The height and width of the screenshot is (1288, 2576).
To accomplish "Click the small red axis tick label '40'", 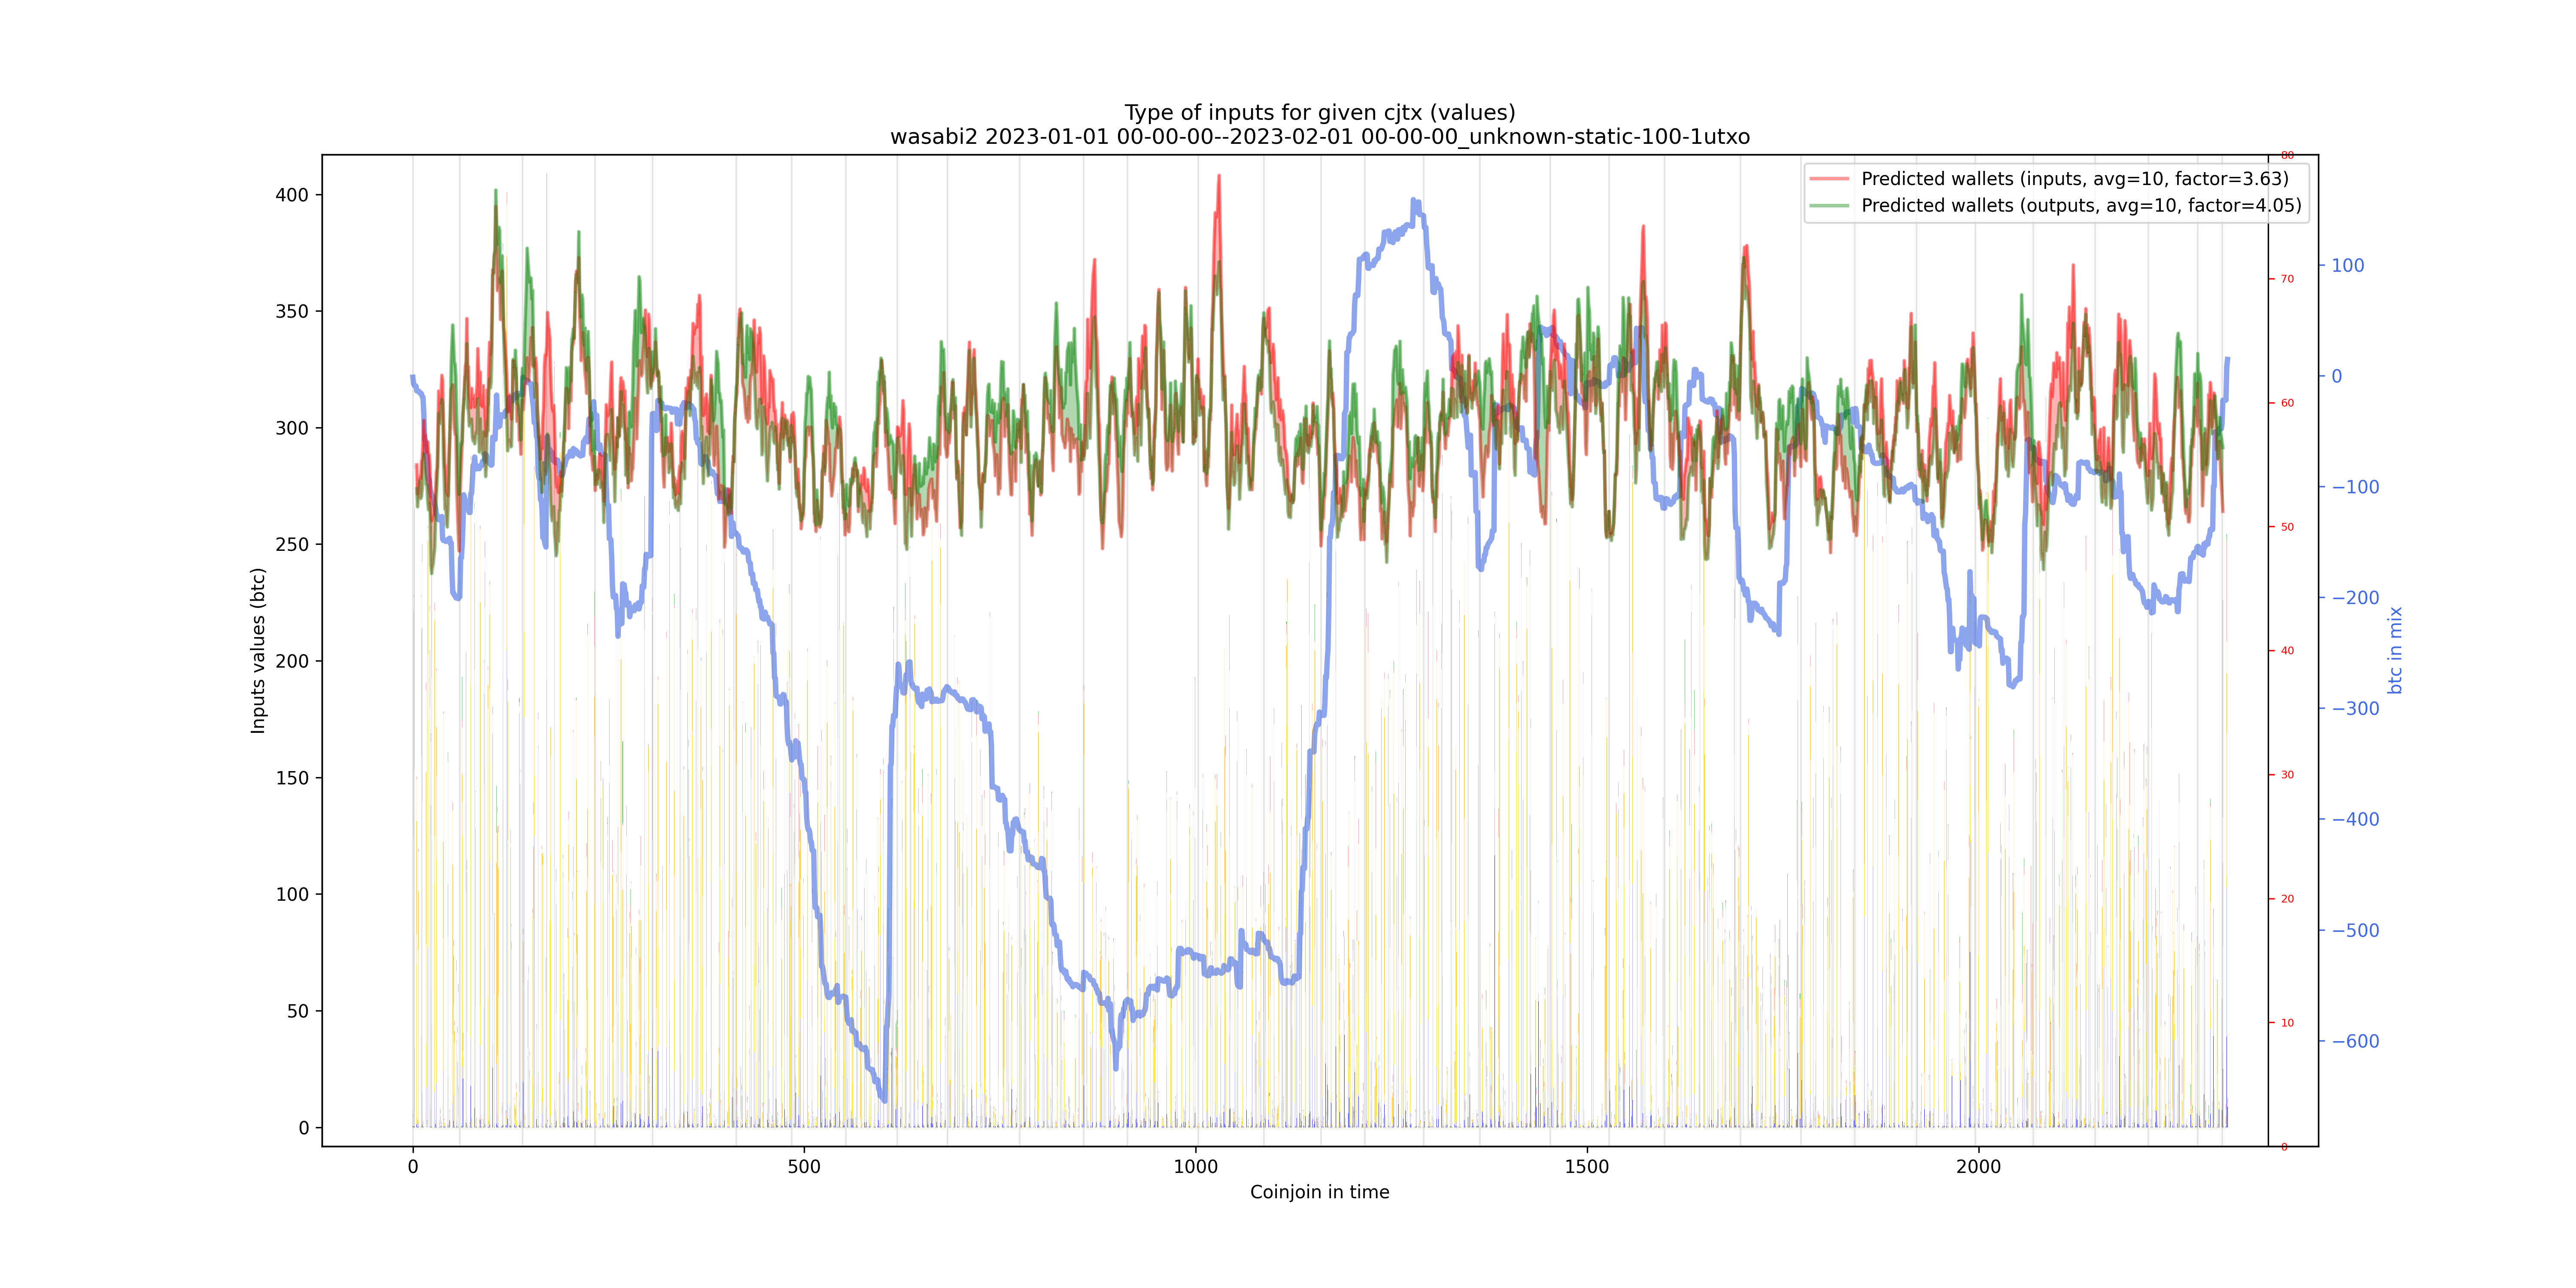I will 2287,651.
